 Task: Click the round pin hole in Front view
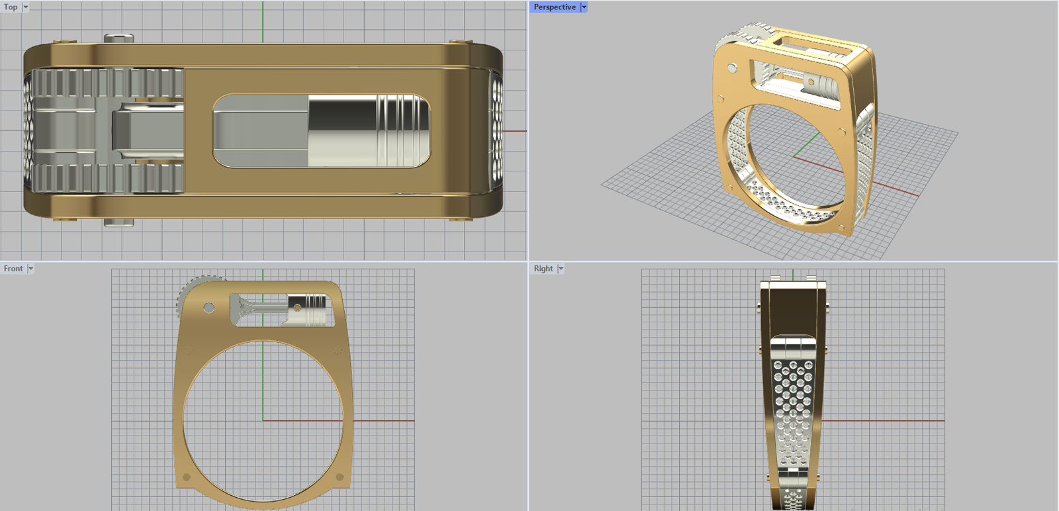208,308
